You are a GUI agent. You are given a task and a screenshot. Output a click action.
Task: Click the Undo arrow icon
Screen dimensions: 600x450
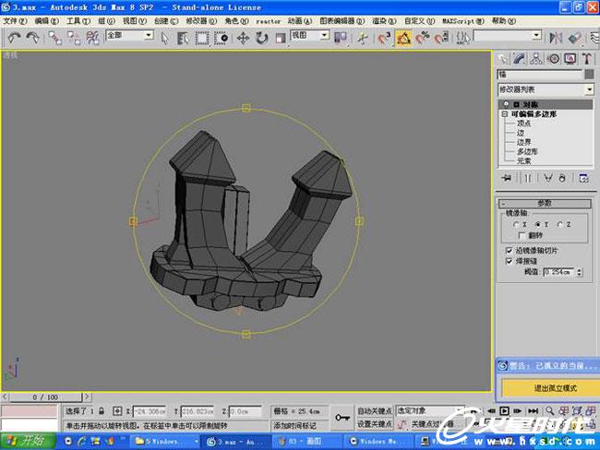pos(14,38)
